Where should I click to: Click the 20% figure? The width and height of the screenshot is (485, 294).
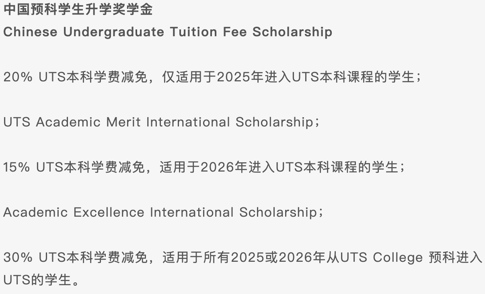(18, 77)
